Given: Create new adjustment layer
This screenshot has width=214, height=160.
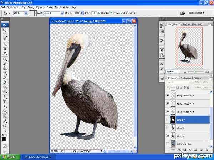Looking at the screenshot, I should [190, 150].
